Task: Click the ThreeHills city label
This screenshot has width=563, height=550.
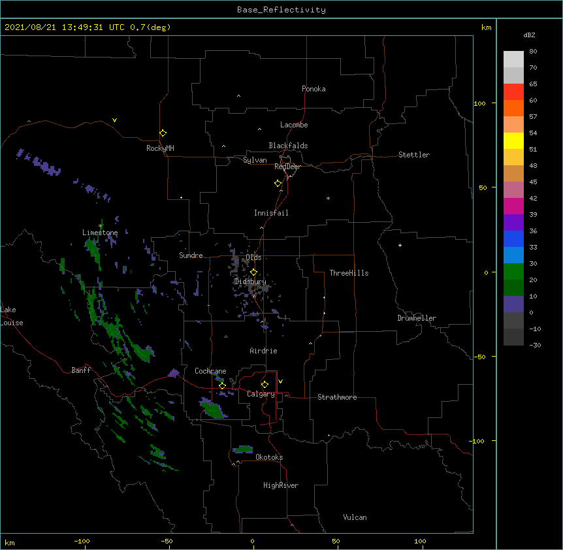Action: click(349, 273)
